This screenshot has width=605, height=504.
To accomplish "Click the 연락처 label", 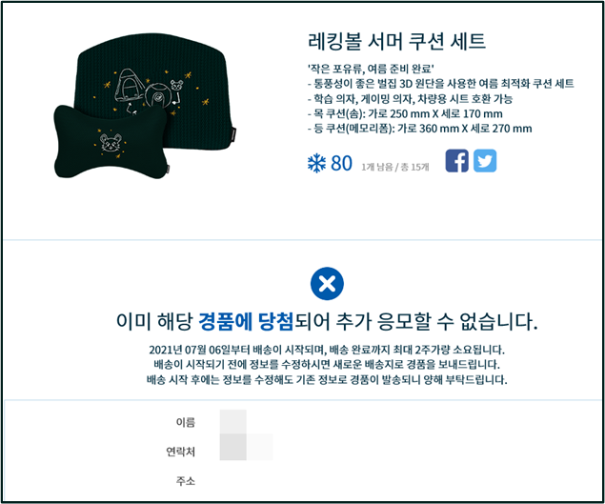I will 181,452.
